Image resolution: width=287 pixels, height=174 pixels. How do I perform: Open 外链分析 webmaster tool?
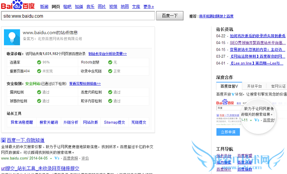pos(71,122)
